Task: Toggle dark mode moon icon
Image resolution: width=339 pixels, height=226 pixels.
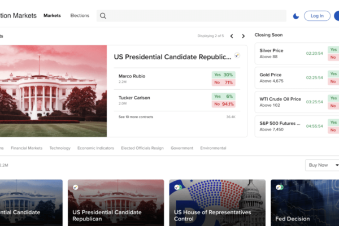Action: (x=295, y=16)
